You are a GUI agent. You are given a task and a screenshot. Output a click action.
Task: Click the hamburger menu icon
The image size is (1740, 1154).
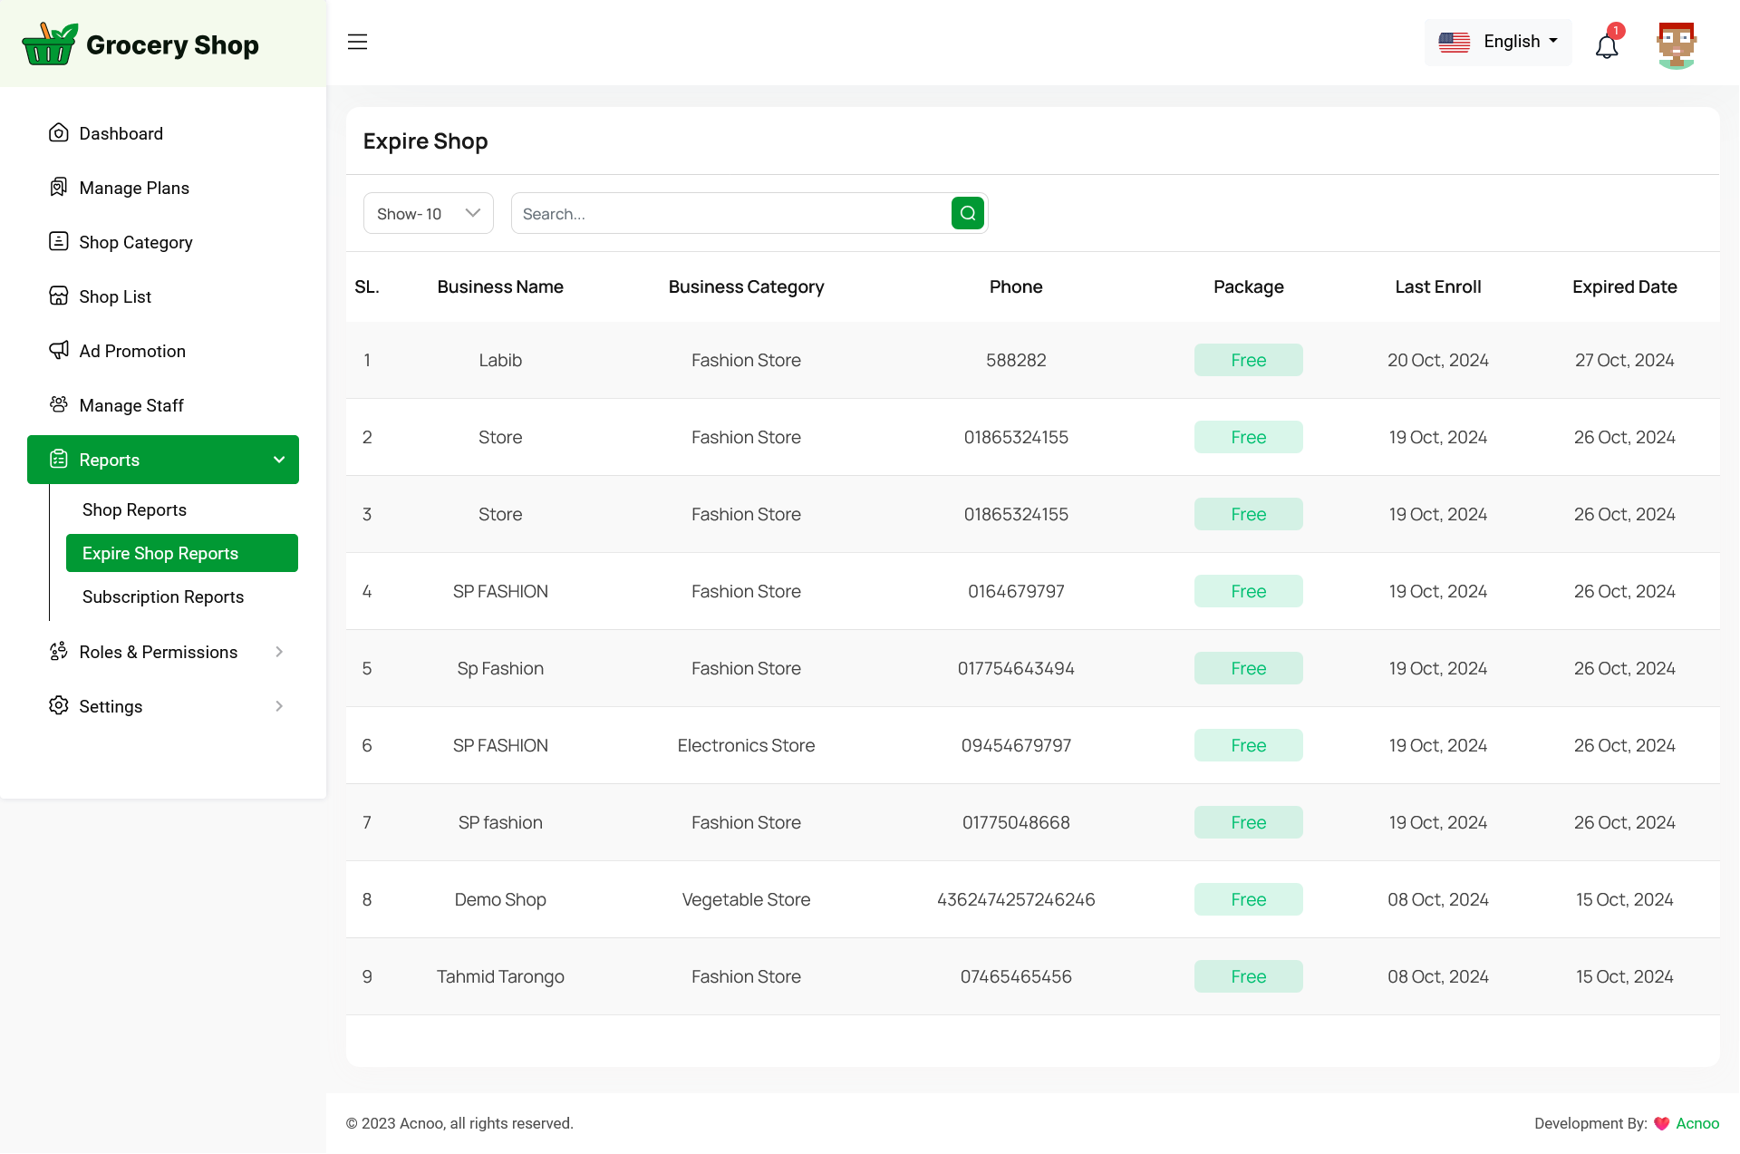pyautogui.click(x=357, y=42)
